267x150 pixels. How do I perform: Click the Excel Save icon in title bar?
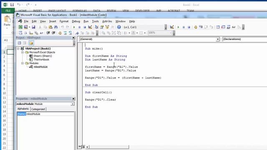(12, 5)
